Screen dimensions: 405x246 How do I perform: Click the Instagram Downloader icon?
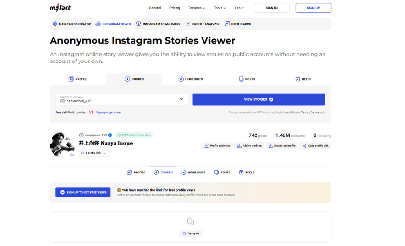point(138,24)
